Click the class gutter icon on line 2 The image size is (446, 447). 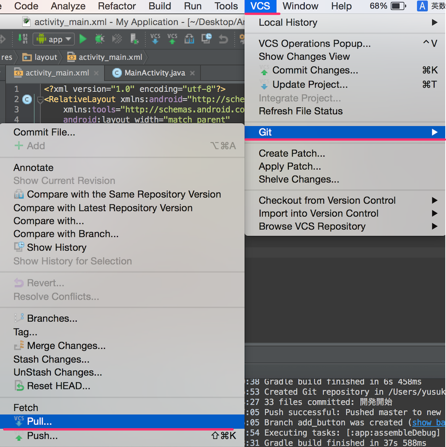(27, 99)
